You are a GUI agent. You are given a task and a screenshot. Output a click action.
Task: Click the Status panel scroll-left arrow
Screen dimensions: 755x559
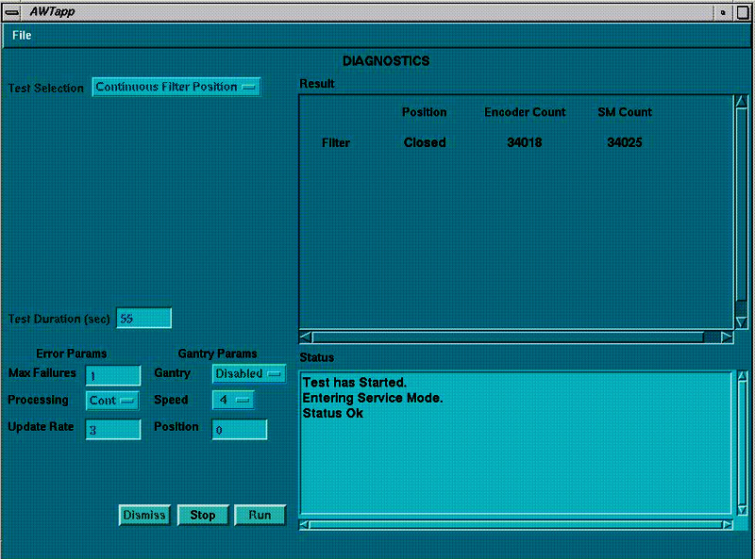point(305,524)
